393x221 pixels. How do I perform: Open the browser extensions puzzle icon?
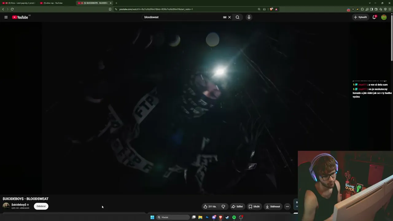tap(362, 9)
